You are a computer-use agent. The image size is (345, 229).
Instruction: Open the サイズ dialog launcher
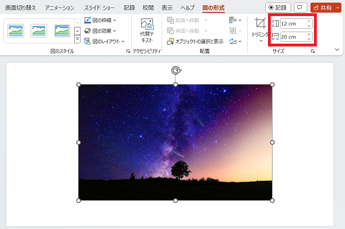[313, 52]
